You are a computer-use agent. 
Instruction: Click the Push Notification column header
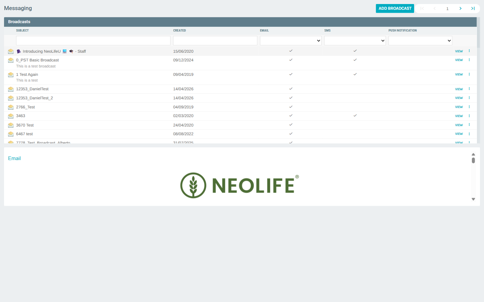pos(403,31)
